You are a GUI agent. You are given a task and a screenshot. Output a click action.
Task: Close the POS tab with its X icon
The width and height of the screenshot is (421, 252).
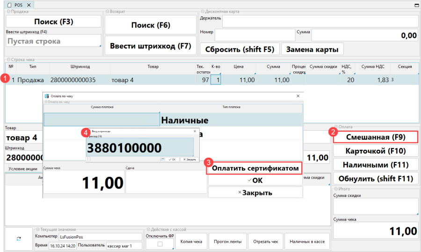[x=28, y=5]
